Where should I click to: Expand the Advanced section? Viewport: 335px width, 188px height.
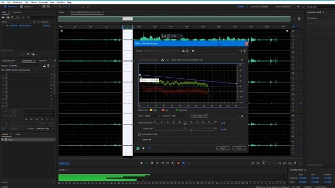(x=140, y=139)
